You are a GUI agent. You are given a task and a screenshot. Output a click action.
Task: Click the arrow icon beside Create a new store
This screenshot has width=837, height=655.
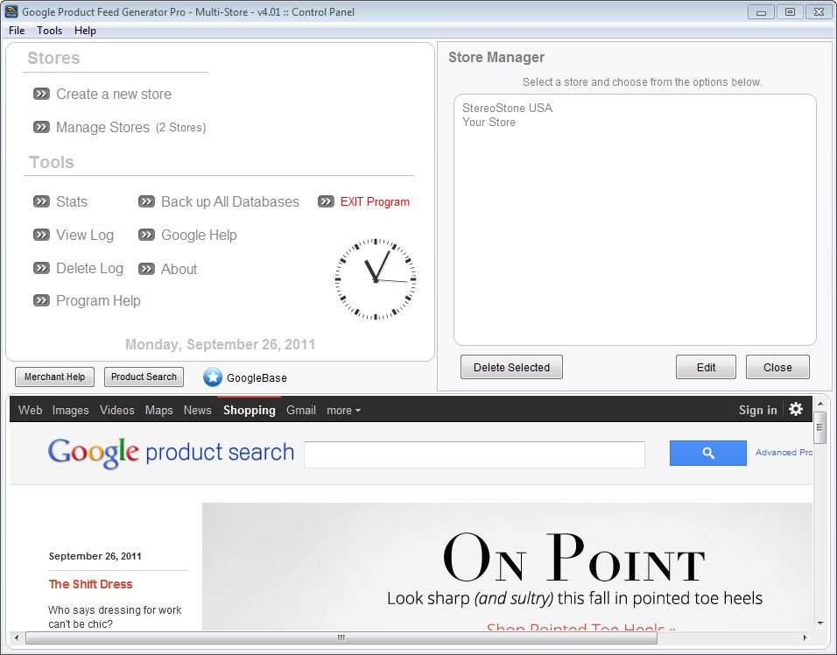pyautogui.click(x=41, y=94)
